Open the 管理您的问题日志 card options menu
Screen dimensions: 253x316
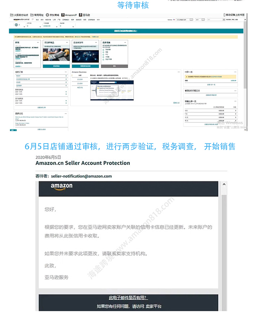click(x=235, y=91)
